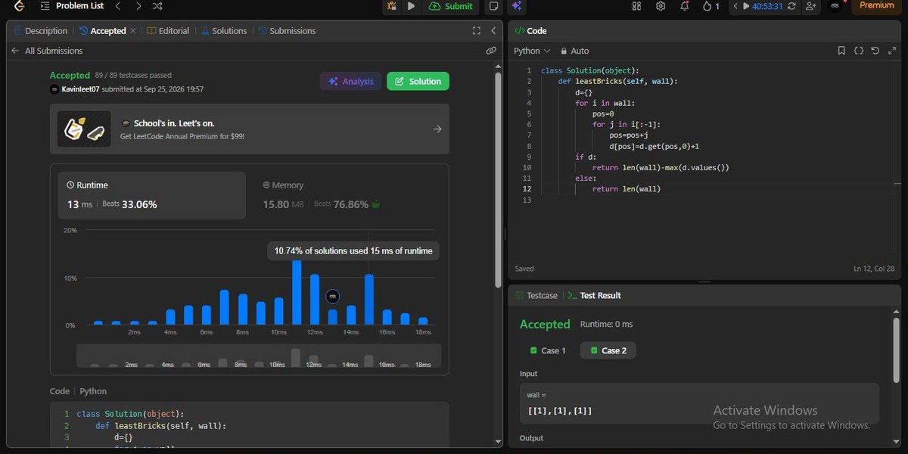Click the Premium button
The image size is (908, 454).
[876, 6]
